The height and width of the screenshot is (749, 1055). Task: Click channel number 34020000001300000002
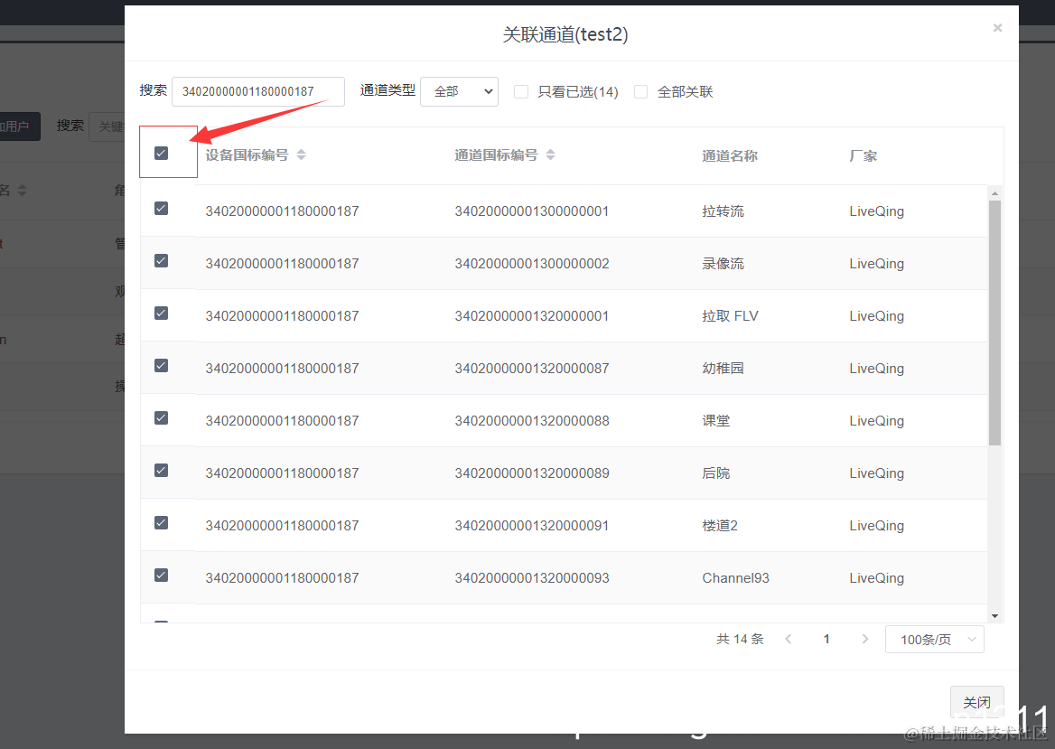click(x=531, y=264)
